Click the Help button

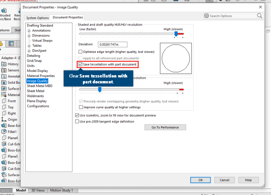pyautogui.click(x=248, y=180)
